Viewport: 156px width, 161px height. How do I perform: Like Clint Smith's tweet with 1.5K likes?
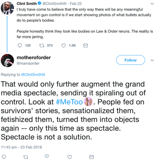click(63, 45)
